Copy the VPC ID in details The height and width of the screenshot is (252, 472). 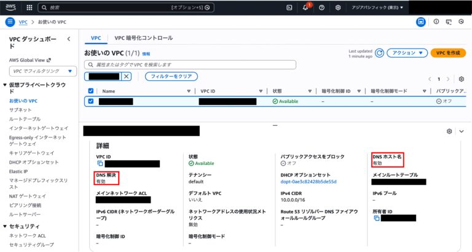pyautogui.click(x=100, y=164)
